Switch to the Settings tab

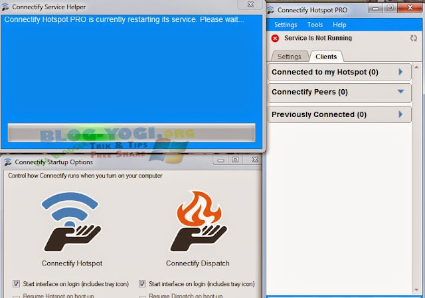tap(290, 57)
